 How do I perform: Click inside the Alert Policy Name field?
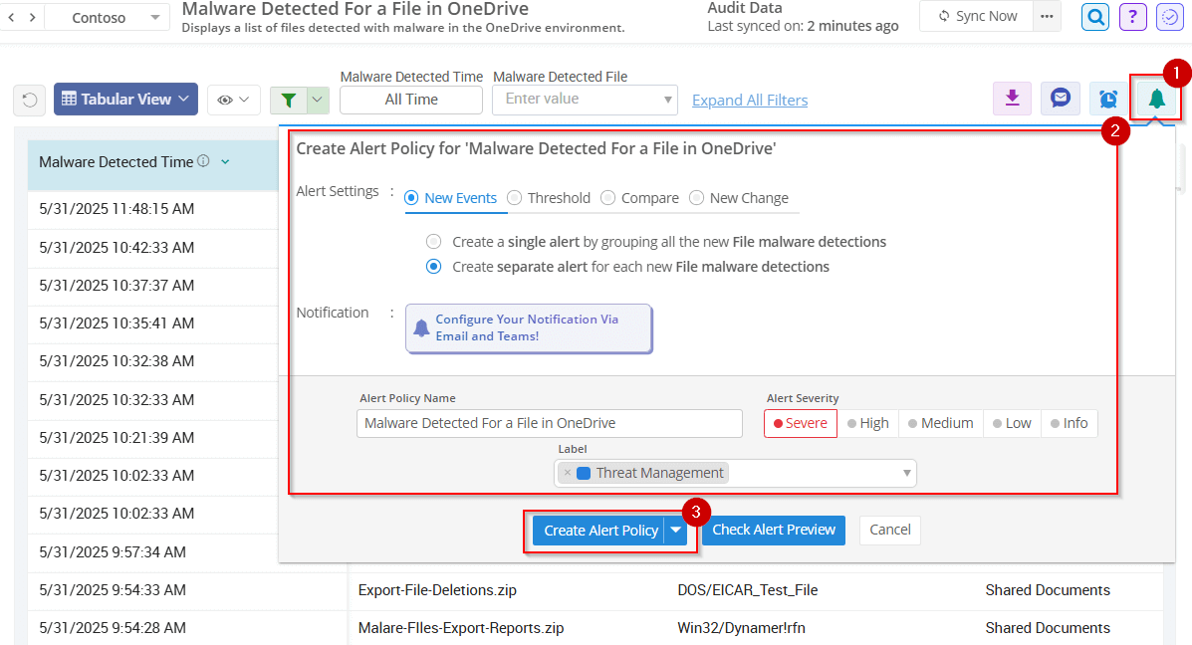(549, 423)
